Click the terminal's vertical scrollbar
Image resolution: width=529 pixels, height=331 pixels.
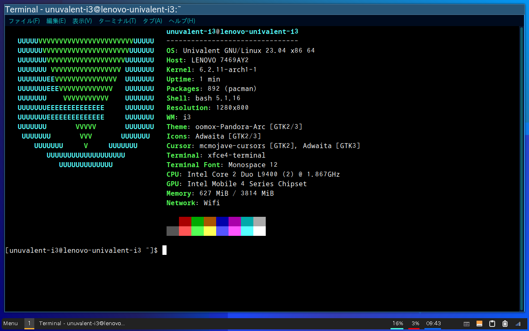[x=522, y=169]
